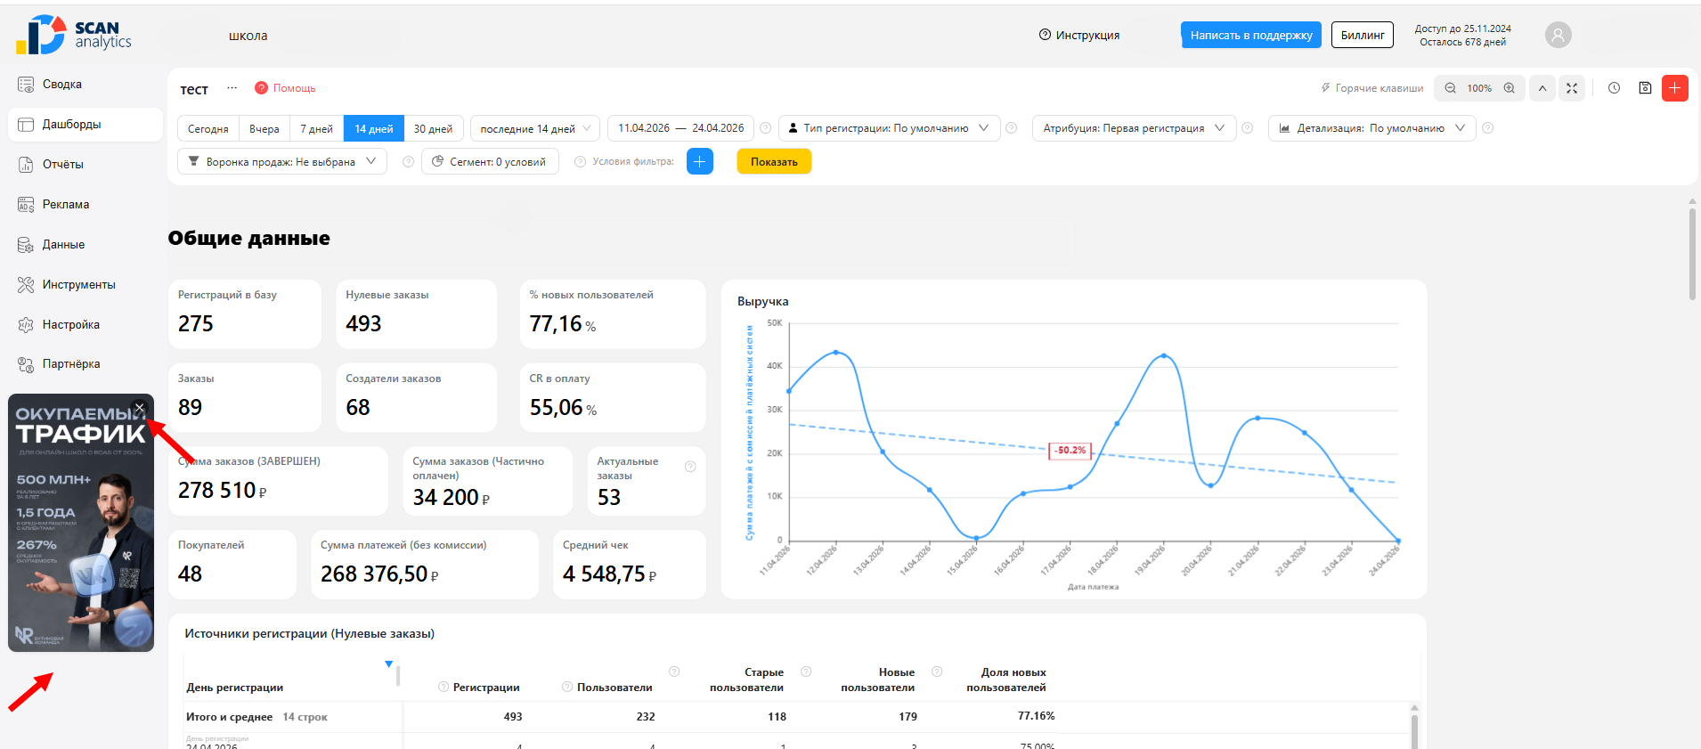Zoom in with the magnifier plus icon
The height and width of the screenshot is (749, 1701).
tap(1509, 88)
